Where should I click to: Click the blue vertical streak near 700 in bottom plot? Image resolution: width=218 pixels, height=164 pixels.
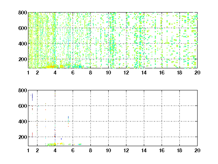pos(32,97)
